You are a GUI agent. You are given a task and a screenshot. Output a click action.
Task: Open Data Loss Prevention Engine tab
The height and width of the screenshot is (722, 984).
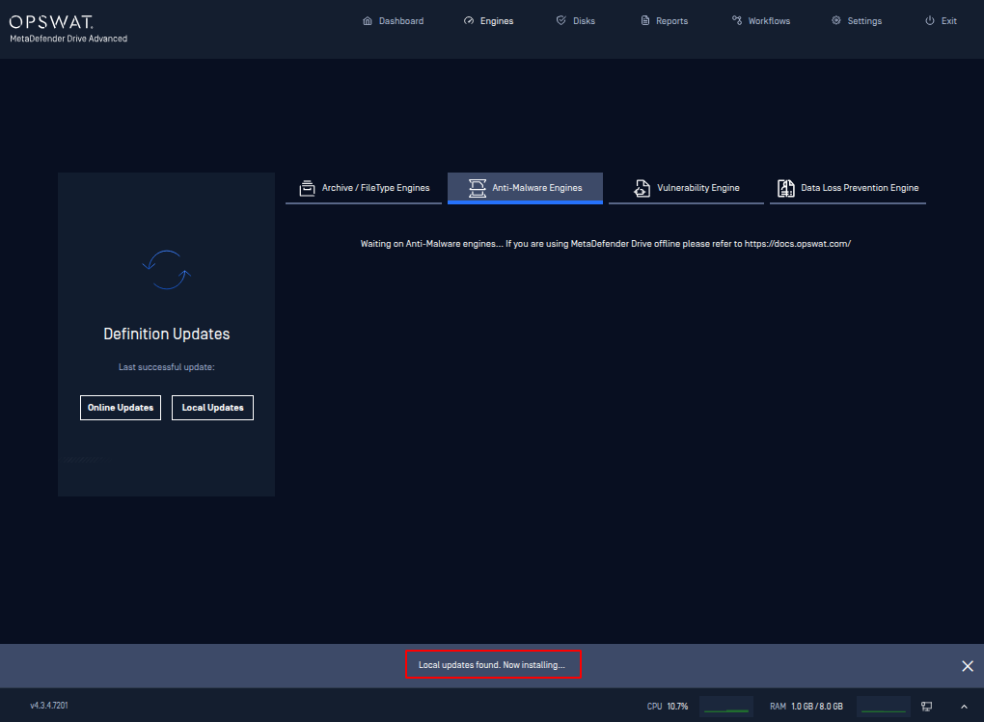[848, 188]
